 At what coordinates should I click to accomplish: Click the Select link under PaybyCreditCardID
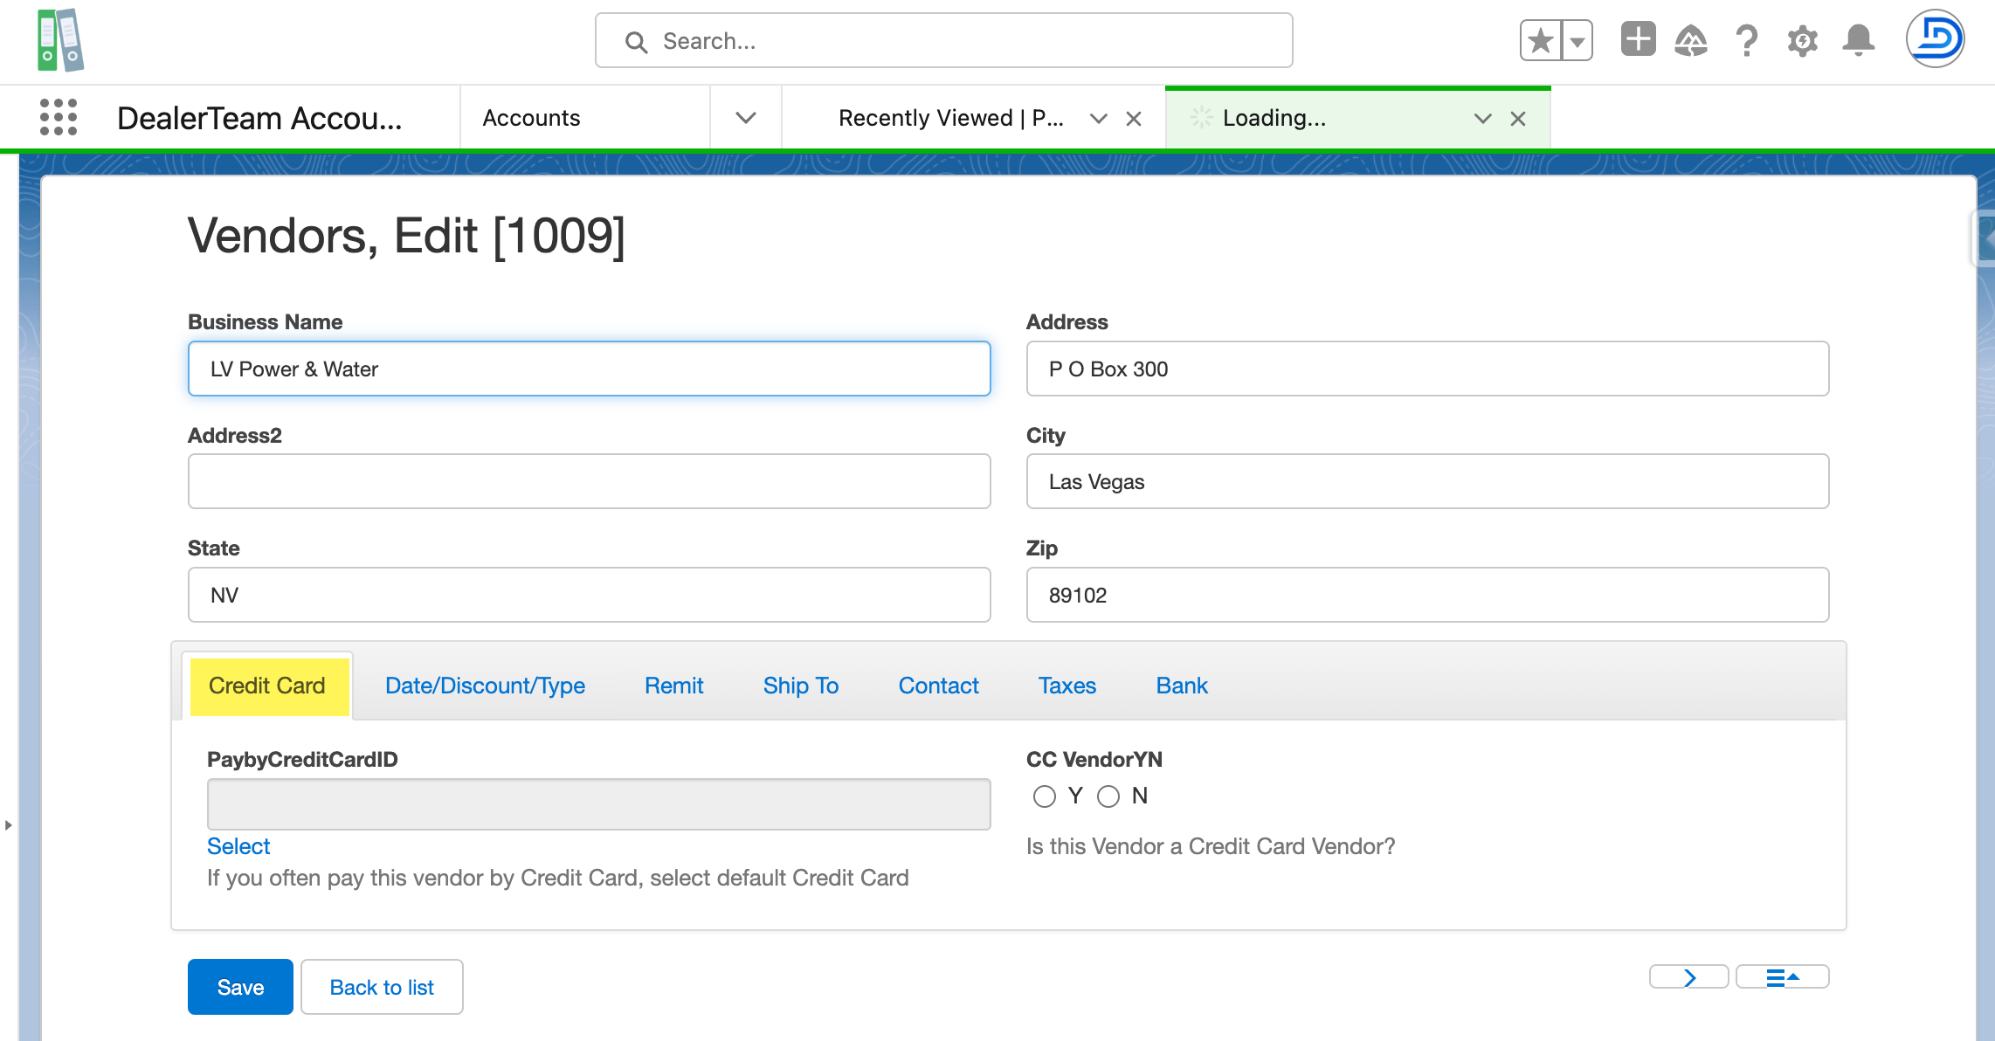pyautogui.click(x=238, y=845)
